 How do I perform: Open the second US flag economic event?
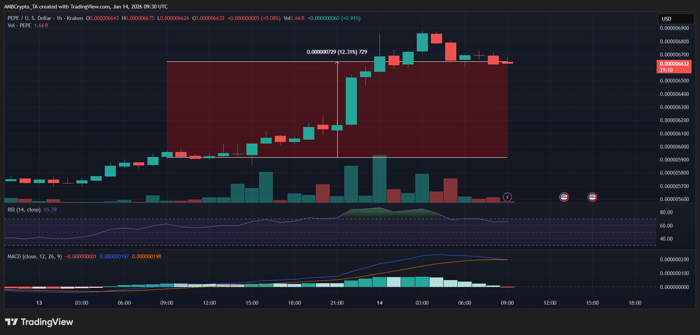[592, 197]
